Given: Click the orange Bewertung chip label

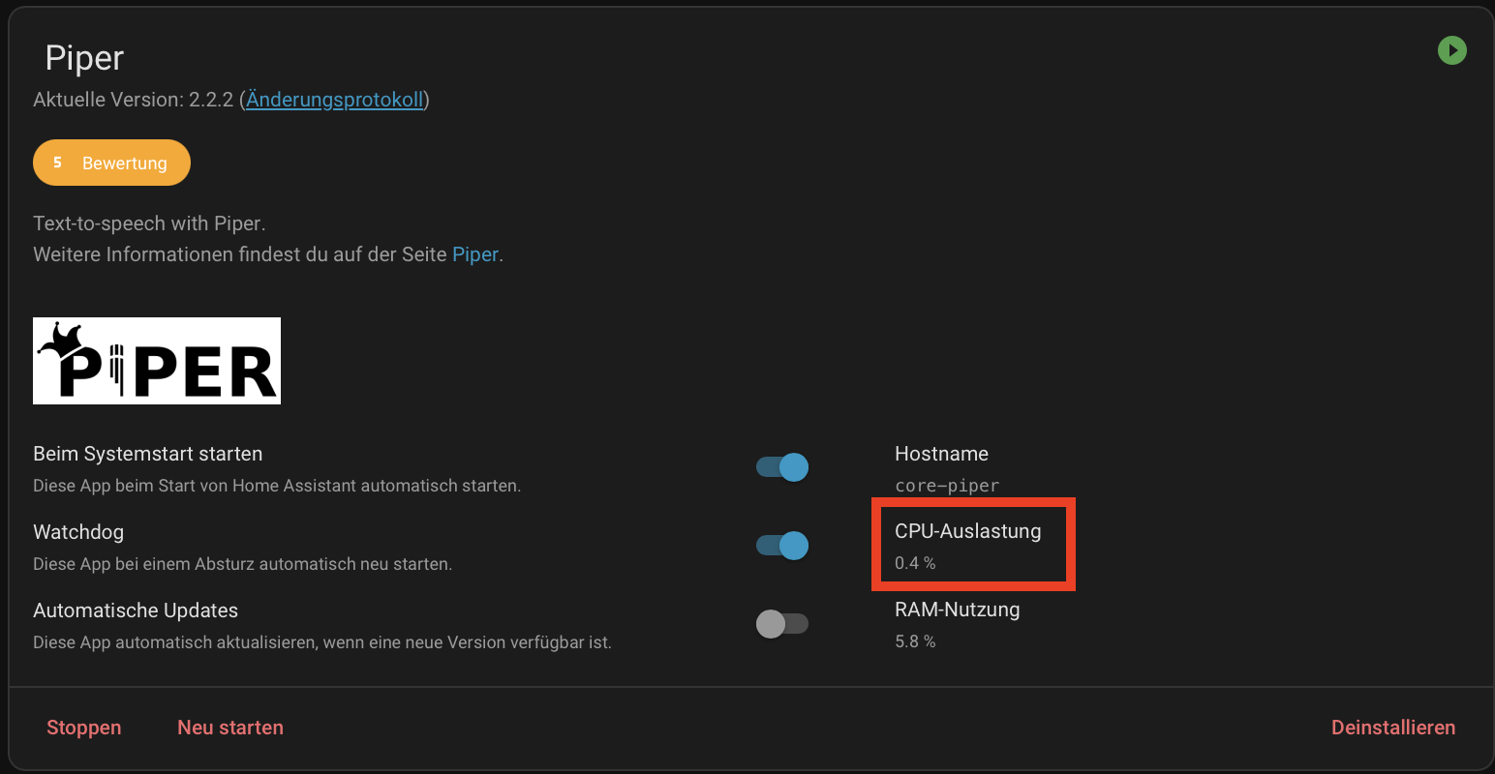Looking at the screenshot, I should pyautogui.click(x=124, y=164).
